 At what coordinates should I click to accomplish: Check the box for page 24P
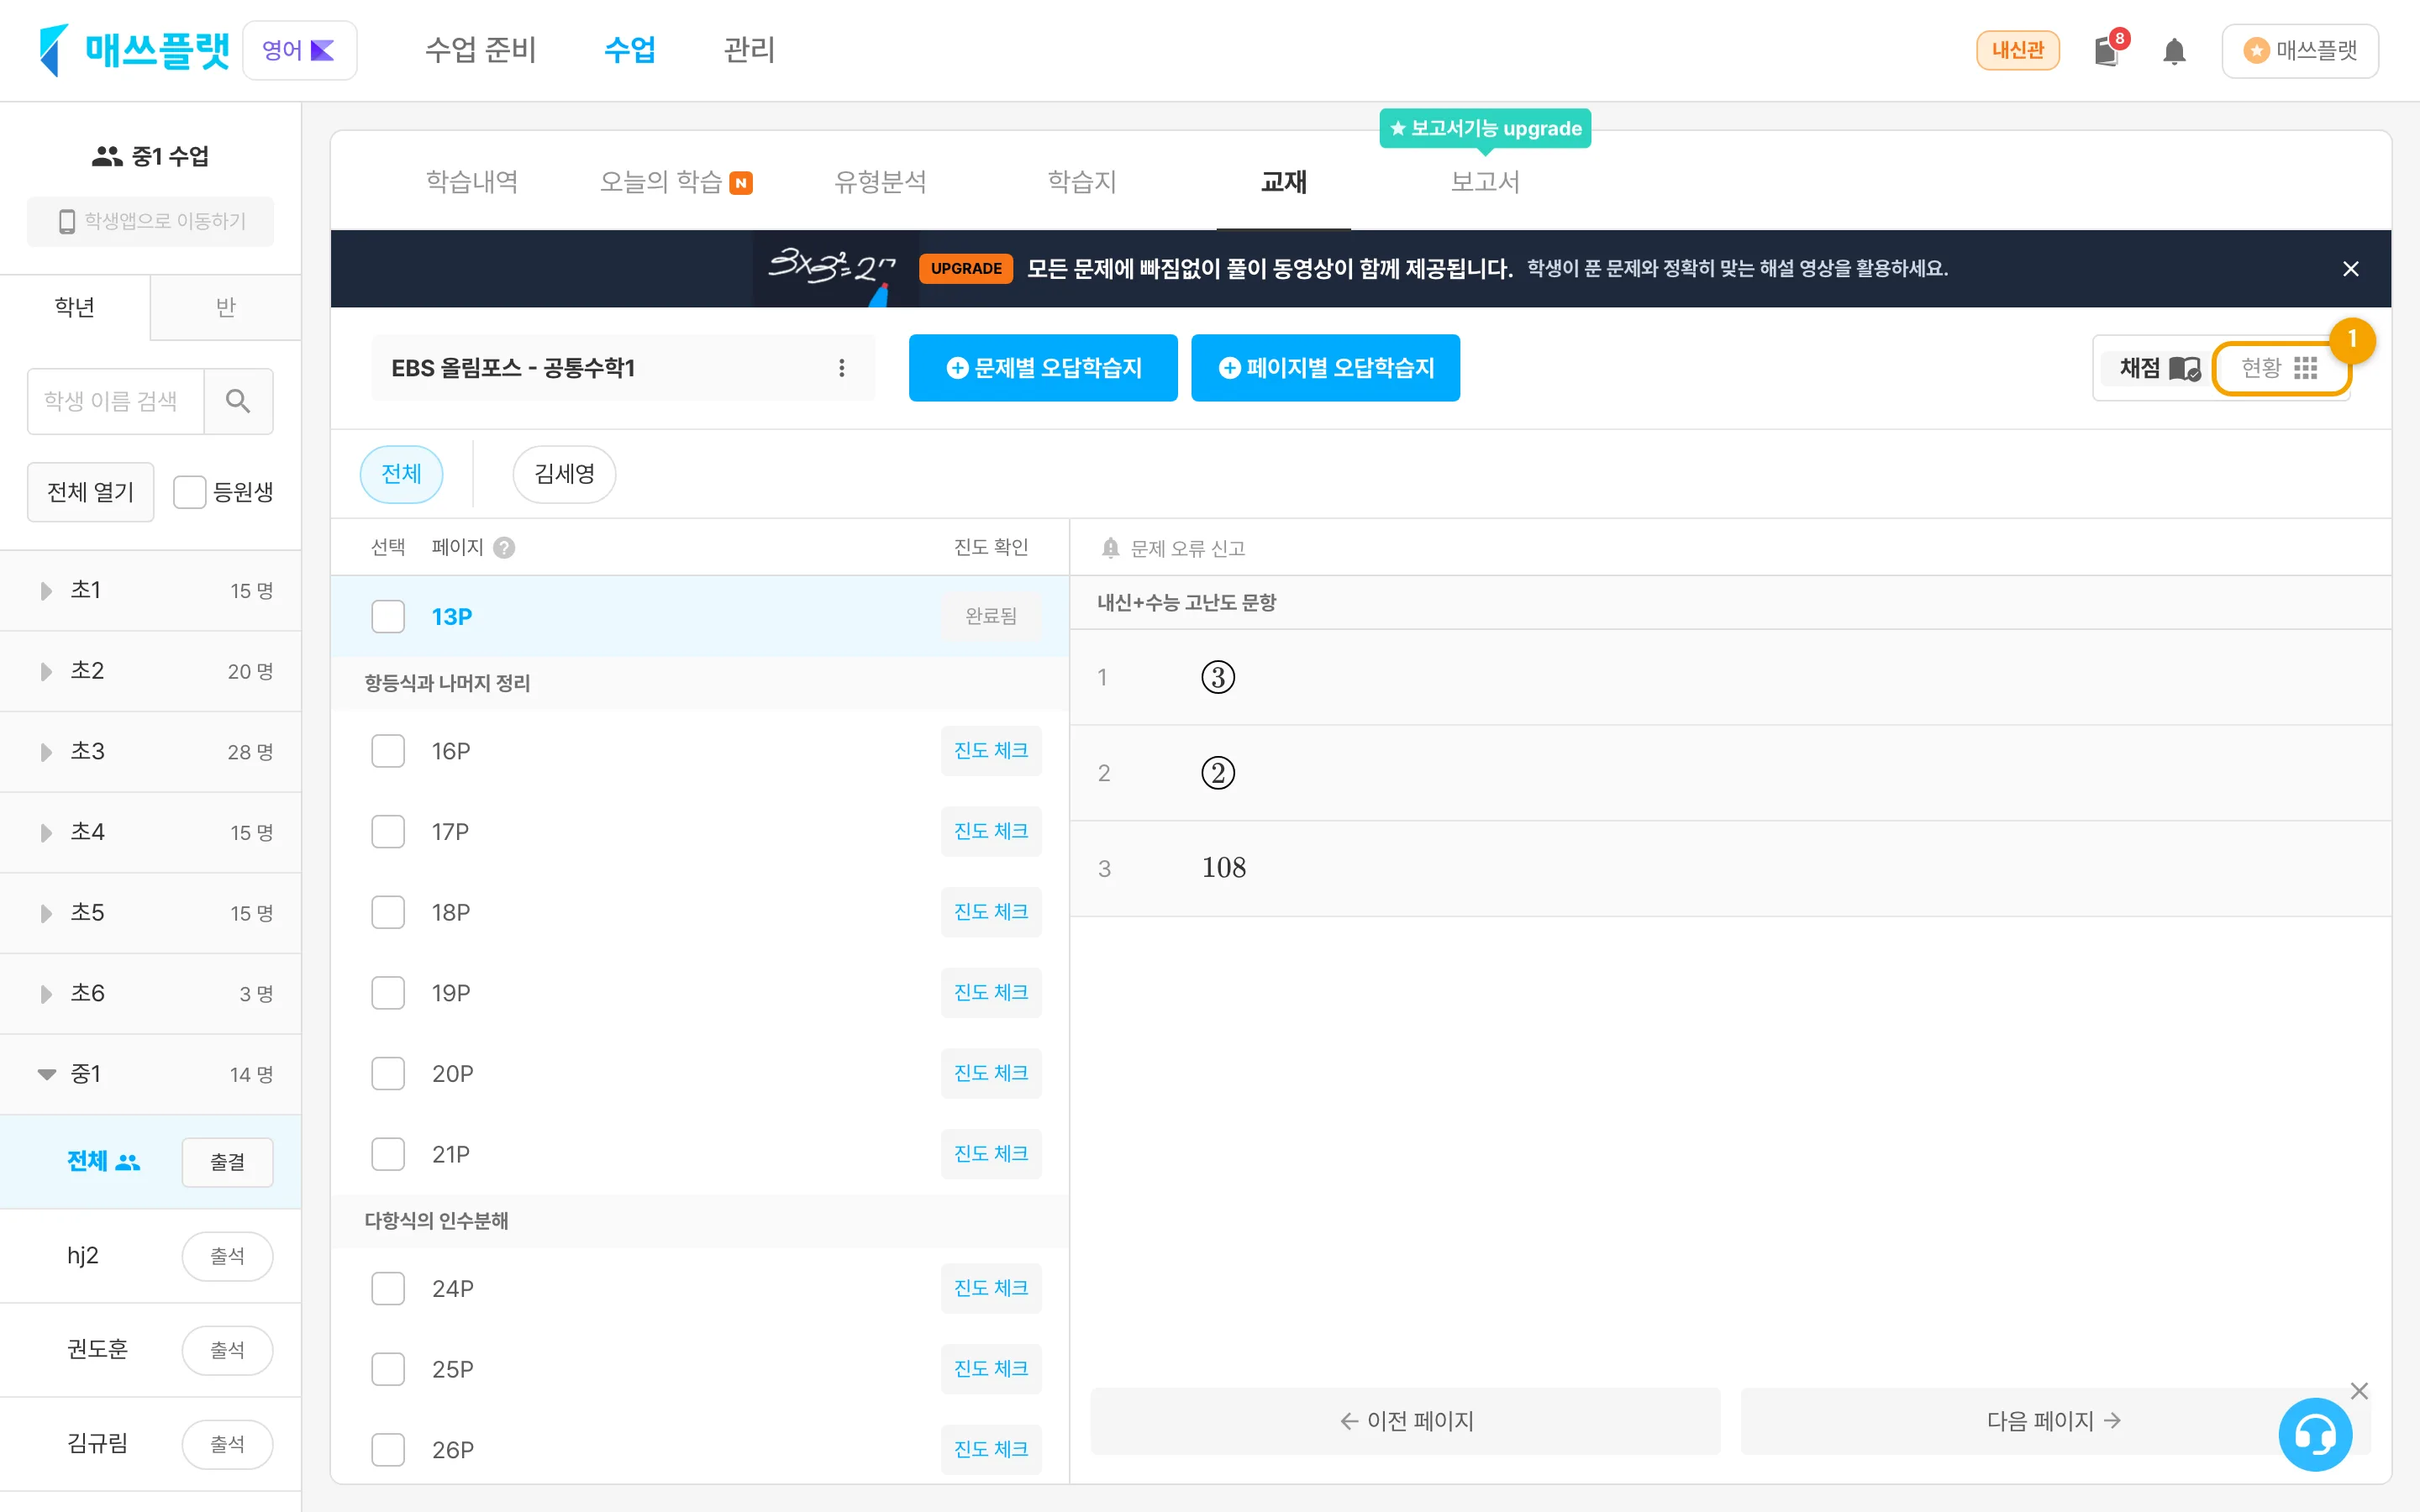(x=388, y=1289)
